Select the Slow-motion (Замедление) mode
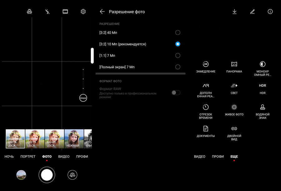Screen dimensions: 281x191 click(205, 67)
